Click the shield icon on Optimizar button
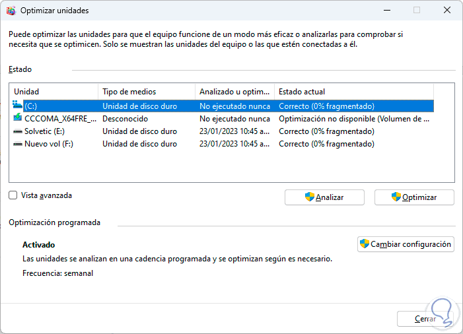 pos(396,197)
